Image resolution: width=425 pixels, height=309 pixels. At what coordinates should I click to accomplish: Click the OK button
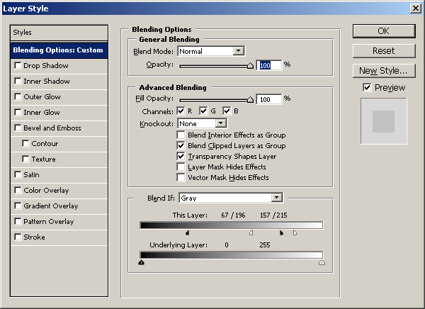[x=383, y=31]
